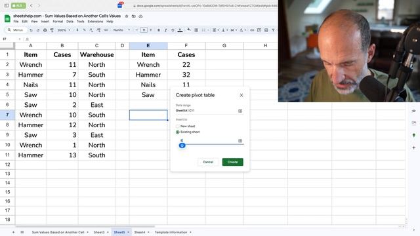This screenshot has width=420, height=236.
Task: Click the Data range input field
Action: click(206, 111)
